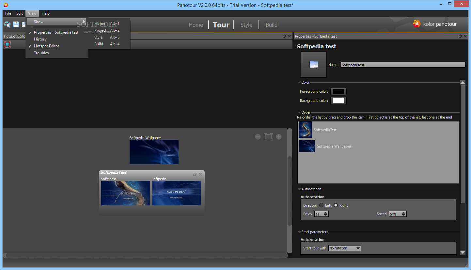Enable History panel from View menu
Viewport: 471px width, 270px height.
click(40, 39)
